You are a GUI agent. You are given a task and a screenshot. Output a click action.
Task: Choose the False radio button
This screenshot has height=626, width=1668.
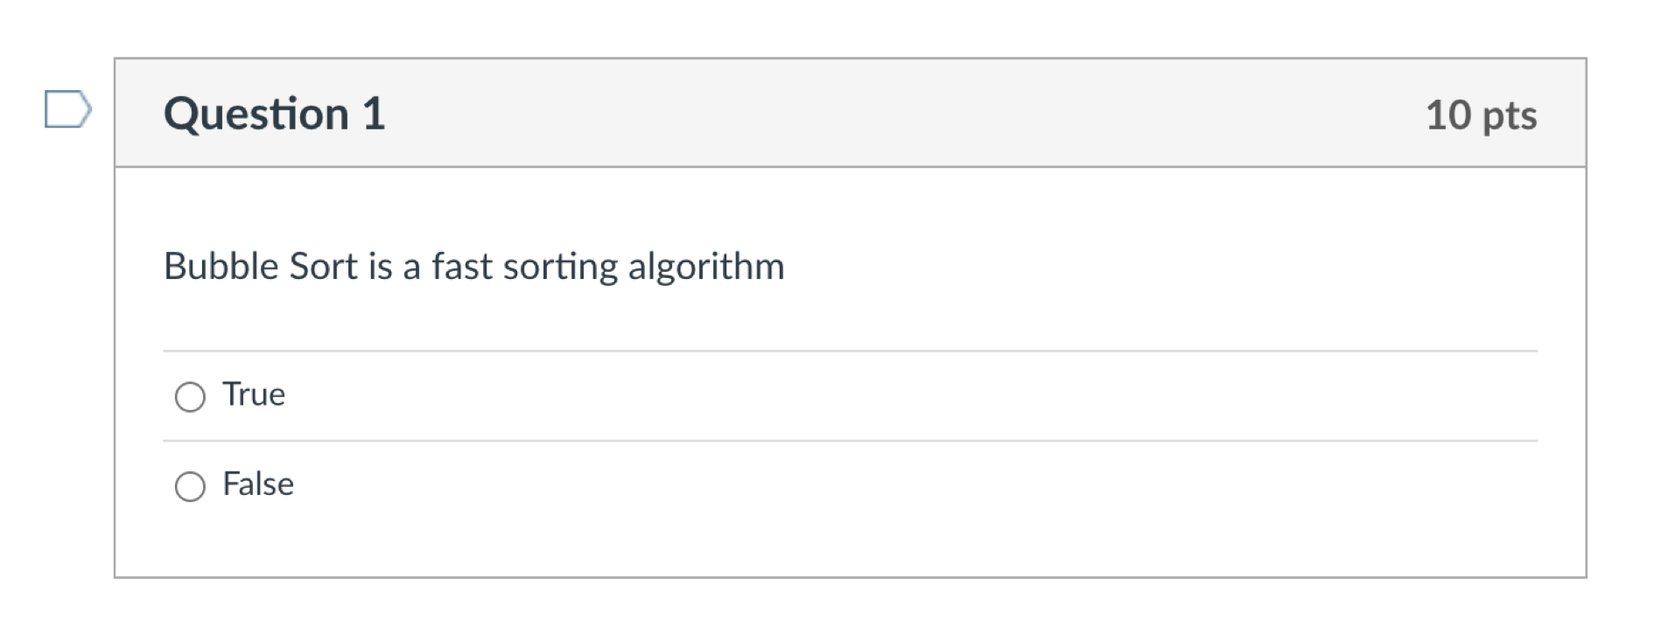(190, 486)
